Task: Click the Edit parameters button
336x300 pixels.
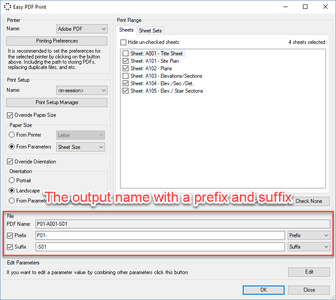Action: pyautogui.click(x=309, y=272)
